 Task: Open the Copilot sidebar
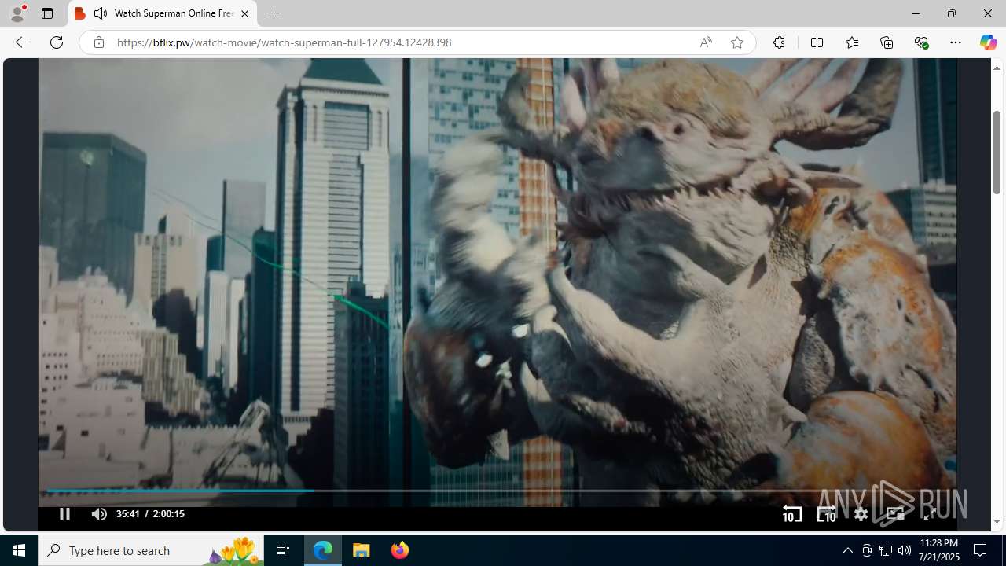coord(988,42)
